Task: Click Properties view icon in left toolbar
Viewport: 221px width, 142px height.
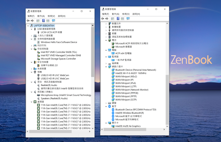Action: [48, 21]
